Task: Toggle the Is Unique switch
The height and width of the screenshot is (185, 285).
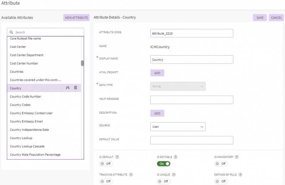Action: click(x=164, y=181)
